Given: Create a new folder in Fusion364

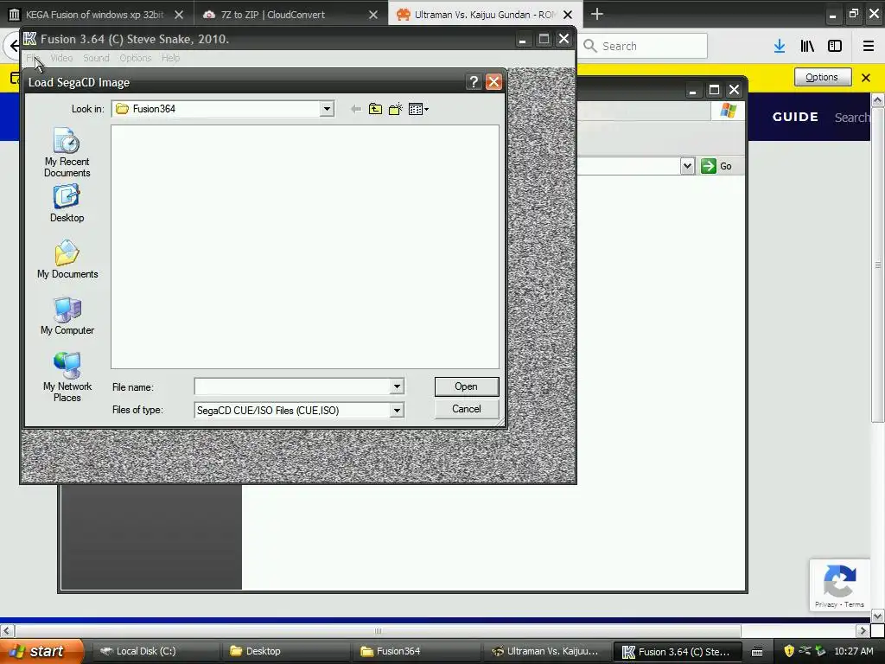Looking at the screenshot, I should [x=396, y=109].
